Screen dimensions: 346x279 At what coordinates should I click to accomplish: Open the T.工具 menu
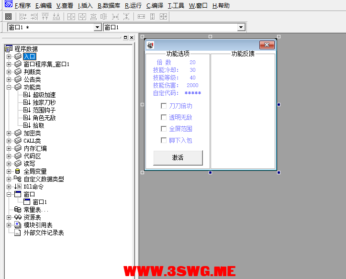[x=176, y=6]
